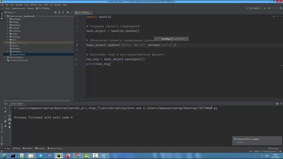Image resolution: width=283 pixels, height=159 pixels.
Task: Start debugging with the green bug icon
Action: pos(269,8)
